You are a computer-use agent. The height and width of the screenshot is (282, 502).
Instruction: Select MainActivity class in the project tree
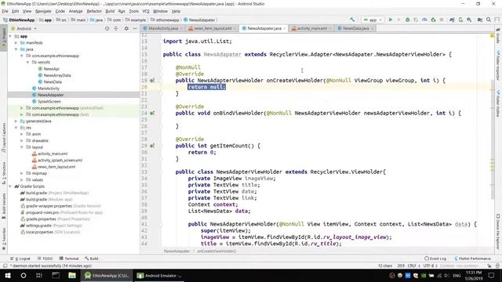pos(49,89)
